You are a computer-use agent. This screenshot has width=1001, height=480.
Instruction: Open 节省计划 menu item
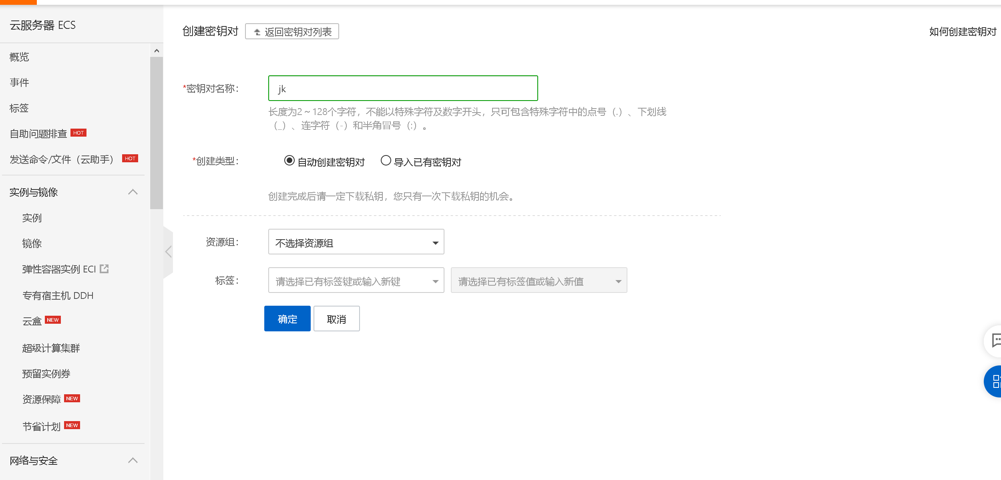coord(42,427)
